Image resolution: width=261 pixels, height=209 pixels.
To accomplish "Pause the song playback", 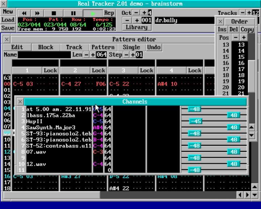I will 74,13.
